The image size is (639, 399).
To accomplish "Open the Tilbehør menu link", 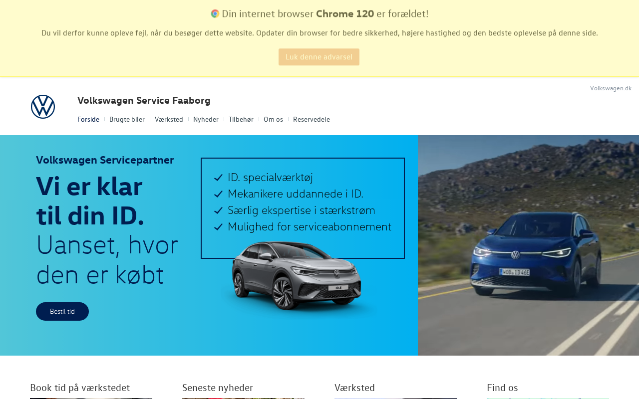I will [241, 119].
